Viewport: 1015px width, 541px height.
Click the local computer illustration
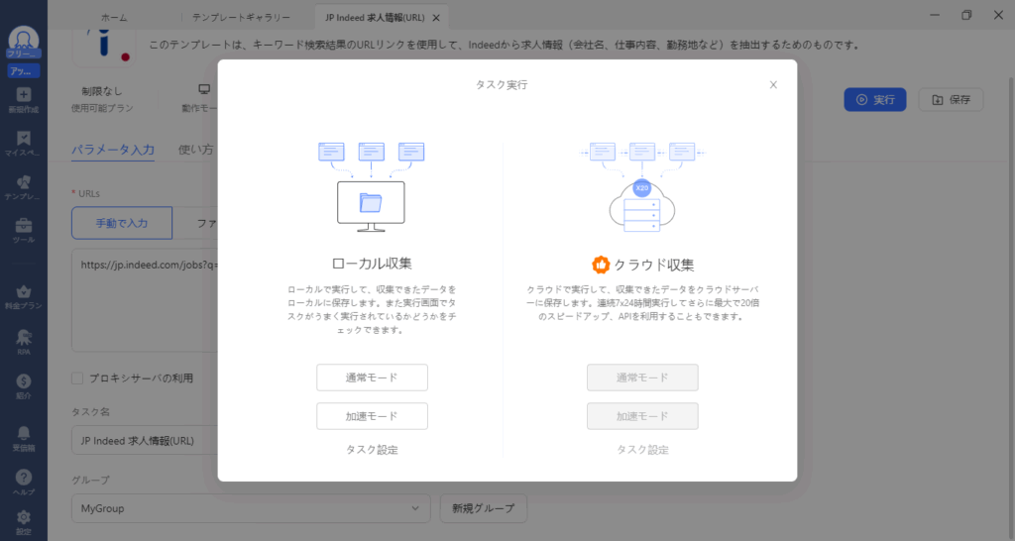click(371, 187)
